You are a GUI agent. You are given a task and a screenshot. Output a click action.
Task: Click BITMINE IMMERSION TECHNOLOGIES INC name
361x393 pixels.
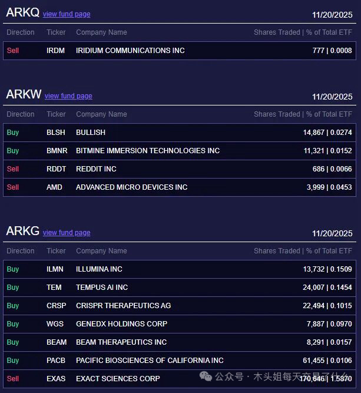pos(148,151)
